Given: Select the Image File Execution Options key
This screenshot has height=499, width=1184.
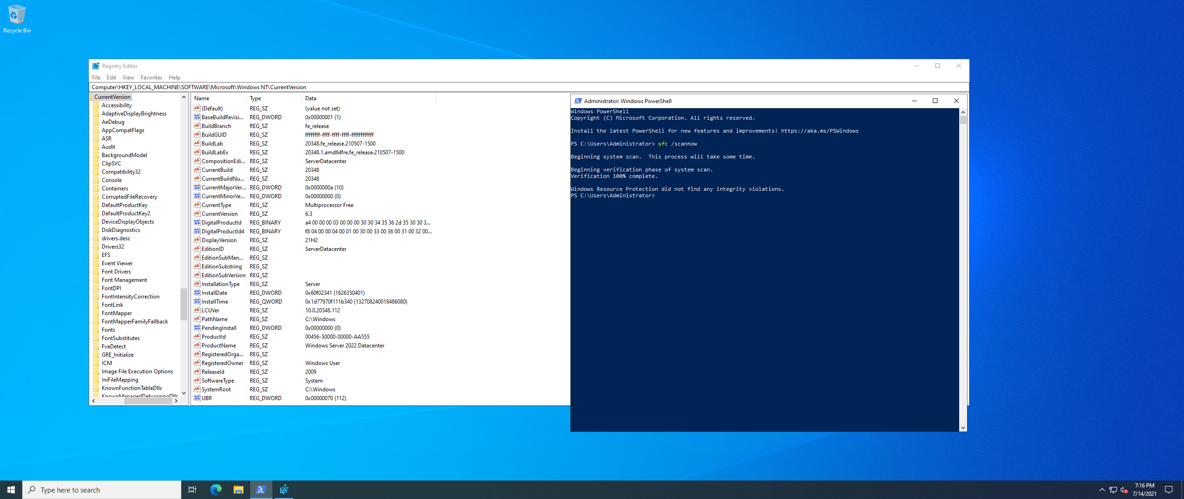Looking at the screenshot, I should click(137, 371).
